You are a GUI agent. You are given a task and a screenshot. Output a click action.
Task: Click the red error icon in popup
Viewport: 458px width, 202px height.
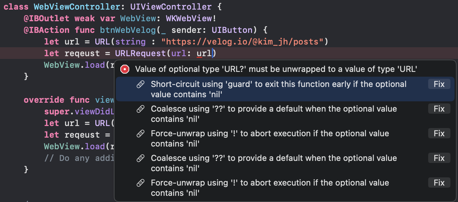tap(125, 69)
